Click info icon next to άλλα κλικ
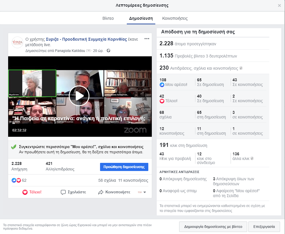Screen dimensions: 285x234 (x=252, y=159)
